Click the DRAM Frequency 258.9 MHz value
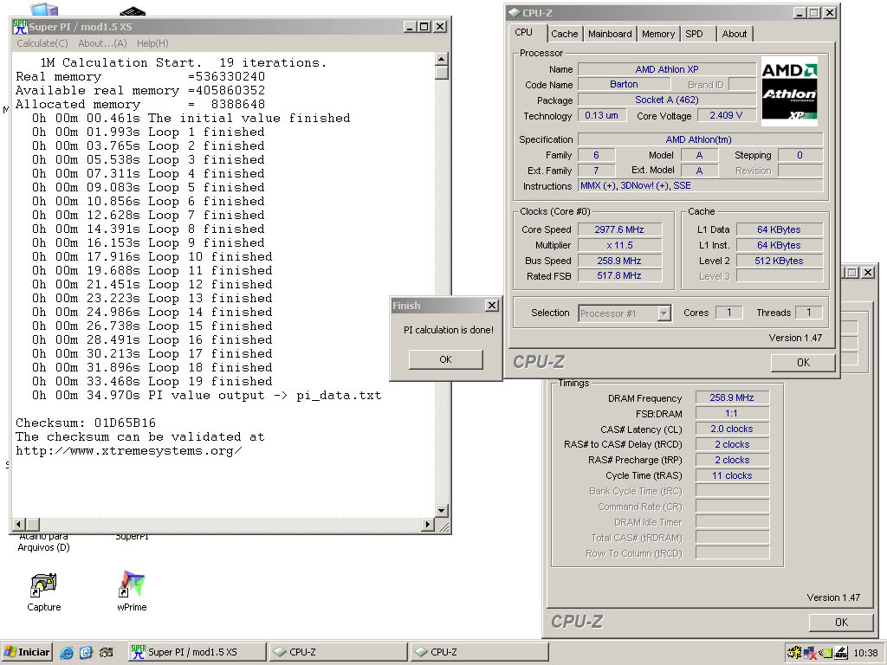The height and width of the screenshot is (665, 887). 731,397
